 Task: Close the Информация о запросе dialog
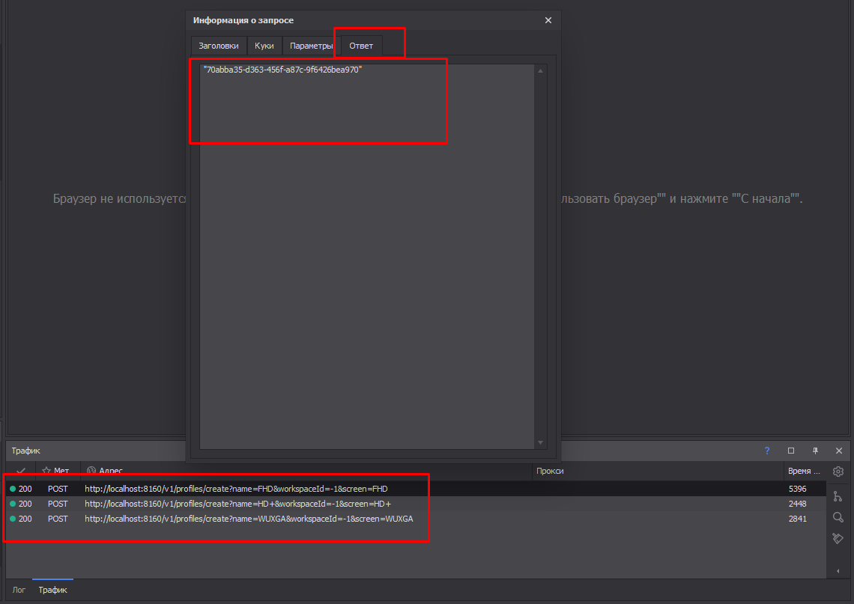[548, 20]
